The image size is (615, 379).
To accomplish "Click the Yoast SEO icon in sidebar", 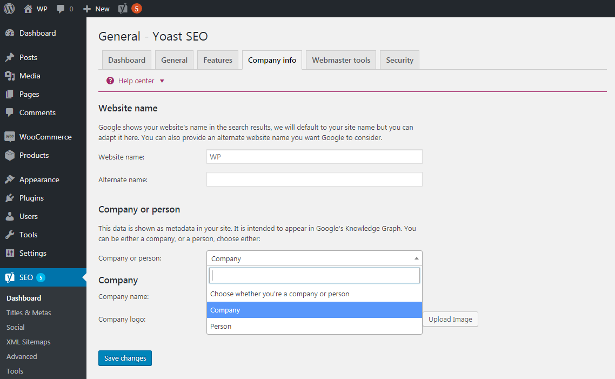I will point(10,277).
